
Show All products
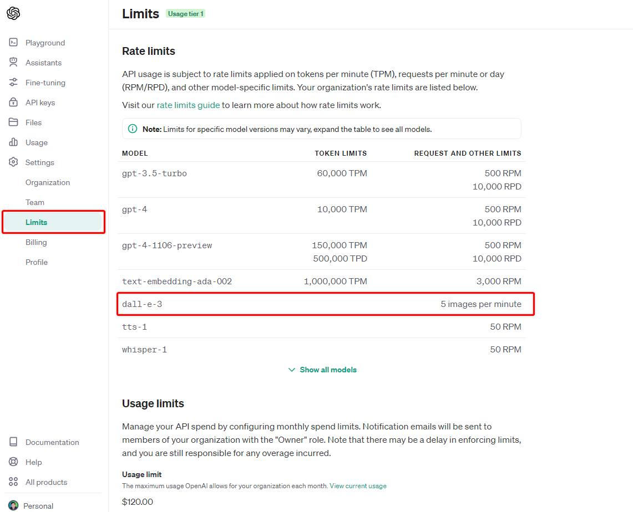coord(47,482)
